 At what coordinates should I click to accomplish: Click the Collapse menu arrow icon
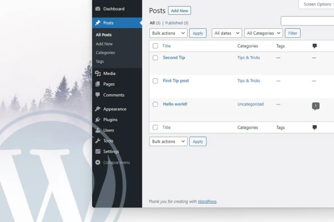(x=98, y=163)
